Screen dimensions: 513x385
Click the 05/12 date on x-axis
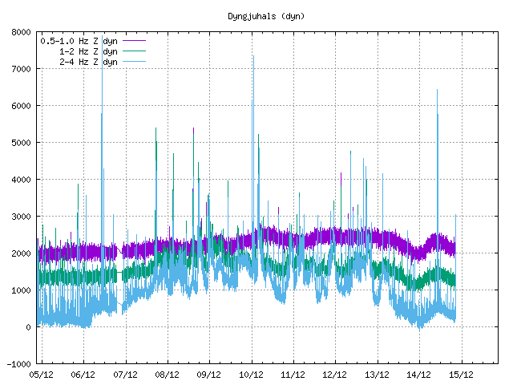[42, 375]
